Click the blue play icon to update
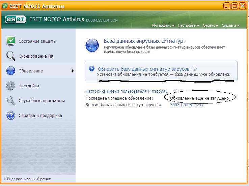Viewport: 249px width, 186px height. click(x=92, y=68)
